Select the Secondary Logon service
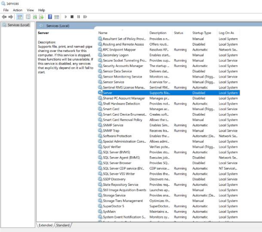 (115, 55)
